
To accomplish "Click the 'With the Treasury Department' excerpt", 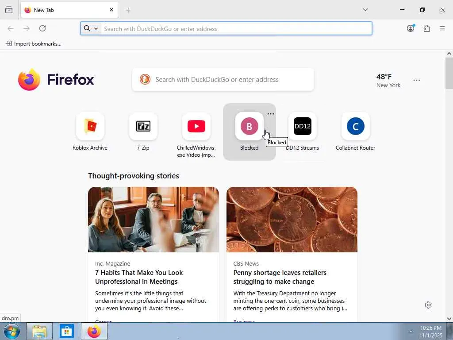I will (290, 301).
